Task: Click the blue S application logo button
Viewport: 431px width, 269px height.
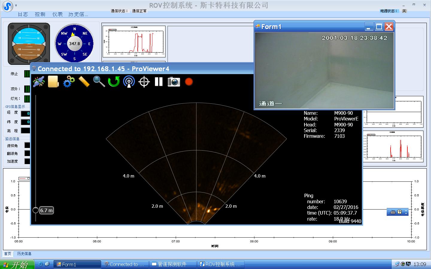Action: 7,6
